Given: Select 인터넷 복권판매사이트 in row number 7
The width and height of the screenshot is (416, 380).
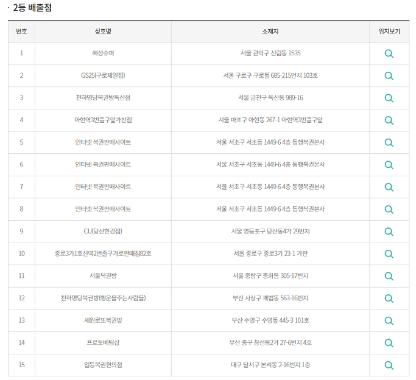Looking at the screenshot, I should (103, 187).
